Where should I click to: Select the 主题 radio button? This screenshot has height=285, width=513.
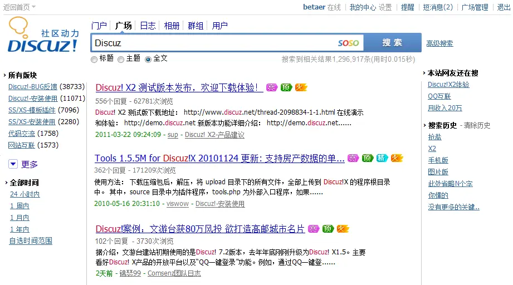coord(121,59)
